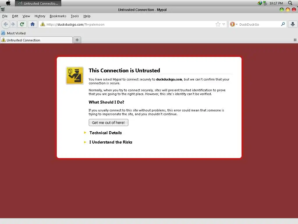Screen dimensions: 298x224
Task: Open the View menu
Action: coord(26,16)
